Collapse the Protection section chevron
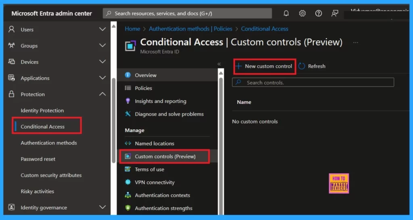The image size is (413, 220). tap(102, 94)
